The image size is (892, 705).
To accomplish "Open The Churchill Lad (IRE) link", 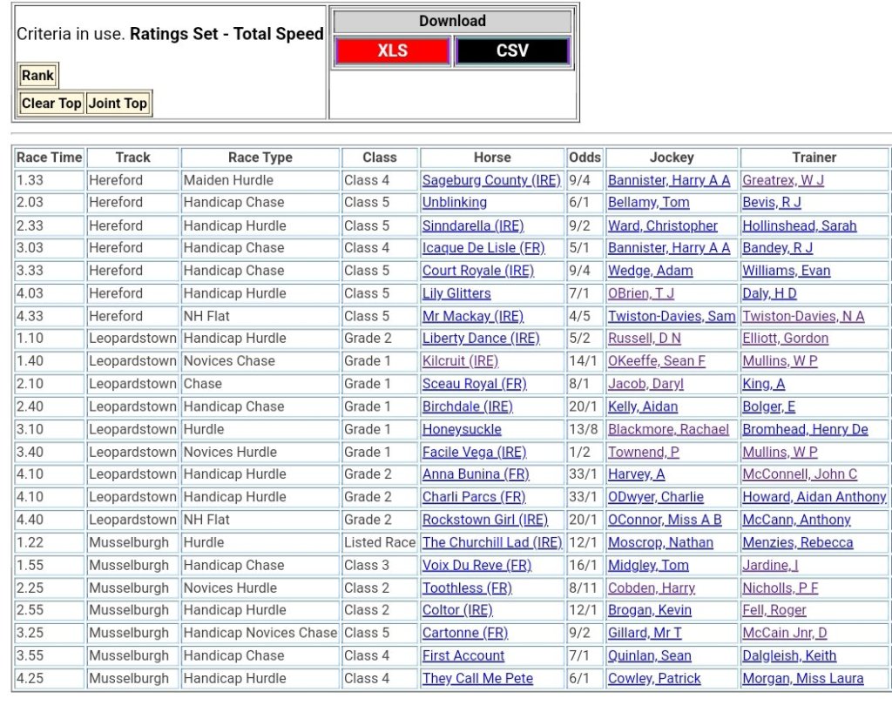I will [x=491, y=542].
